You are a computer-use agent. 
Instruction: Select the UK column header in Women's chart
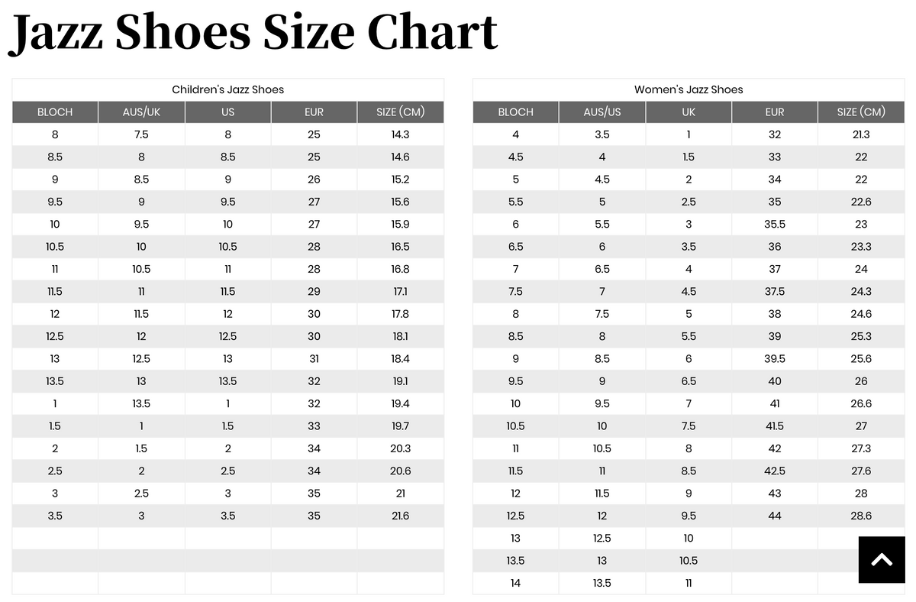coord(689,112)
